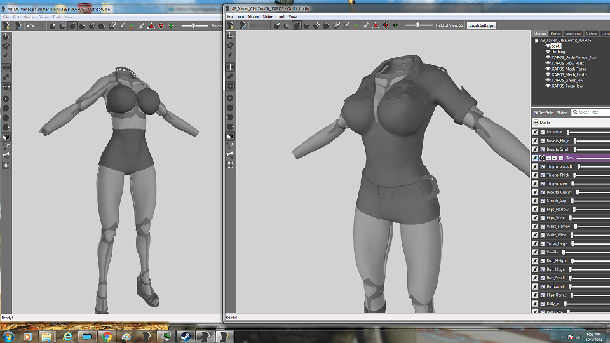Pick Color paint brush in Xavier window
The height and width of the screenshot is (343, 610).
tap(356, 25)
